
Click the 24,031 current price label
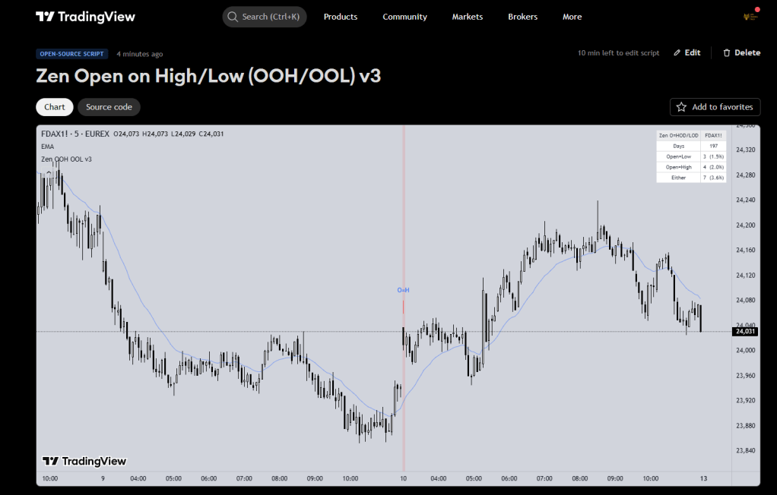click(743, 331)
